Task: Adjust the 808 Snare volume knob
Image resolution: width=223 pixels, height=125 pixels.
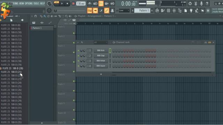Action: click(84, 66)
